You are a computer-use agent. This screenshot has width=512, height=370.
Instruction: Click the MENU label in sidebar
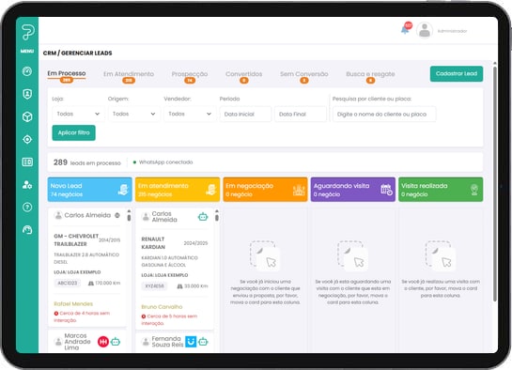click(27, 51)
